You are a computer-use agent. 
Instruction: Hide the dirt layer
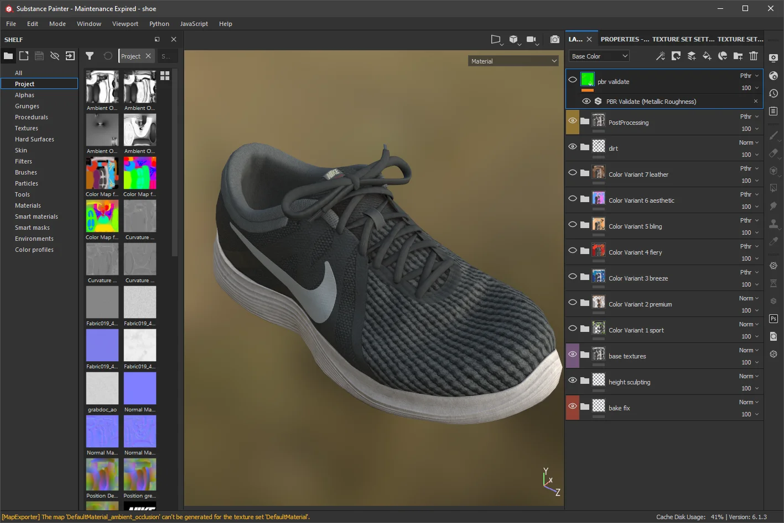[573, 145]
